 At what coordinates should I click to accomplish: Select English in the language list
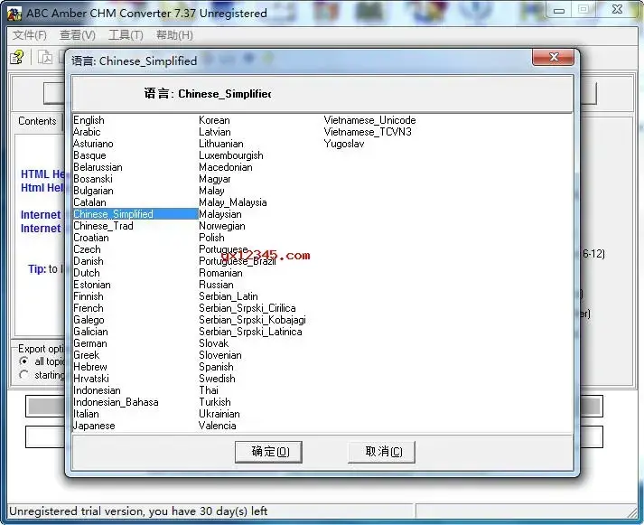(89, 120)
